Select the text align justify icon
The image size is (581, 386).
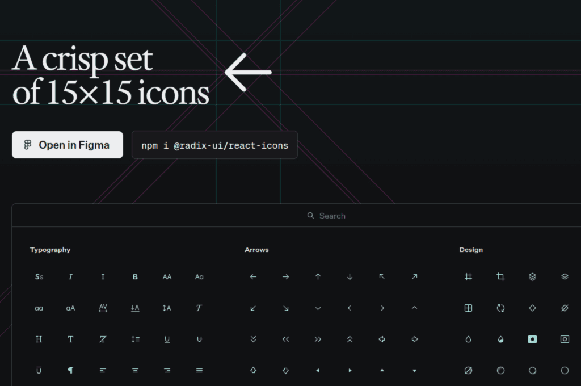199,370
